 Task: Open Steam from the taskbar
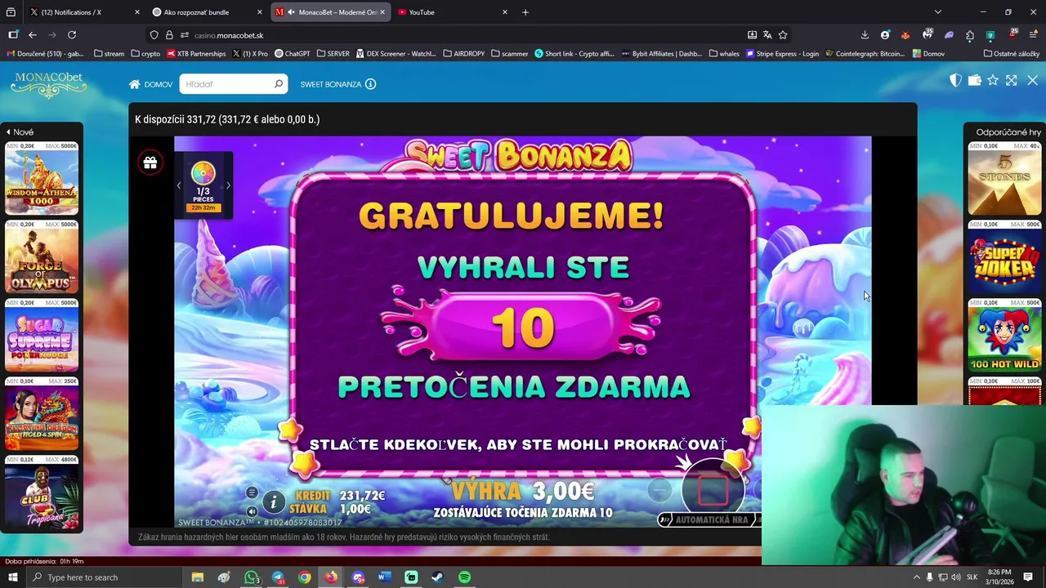point(438,577)
